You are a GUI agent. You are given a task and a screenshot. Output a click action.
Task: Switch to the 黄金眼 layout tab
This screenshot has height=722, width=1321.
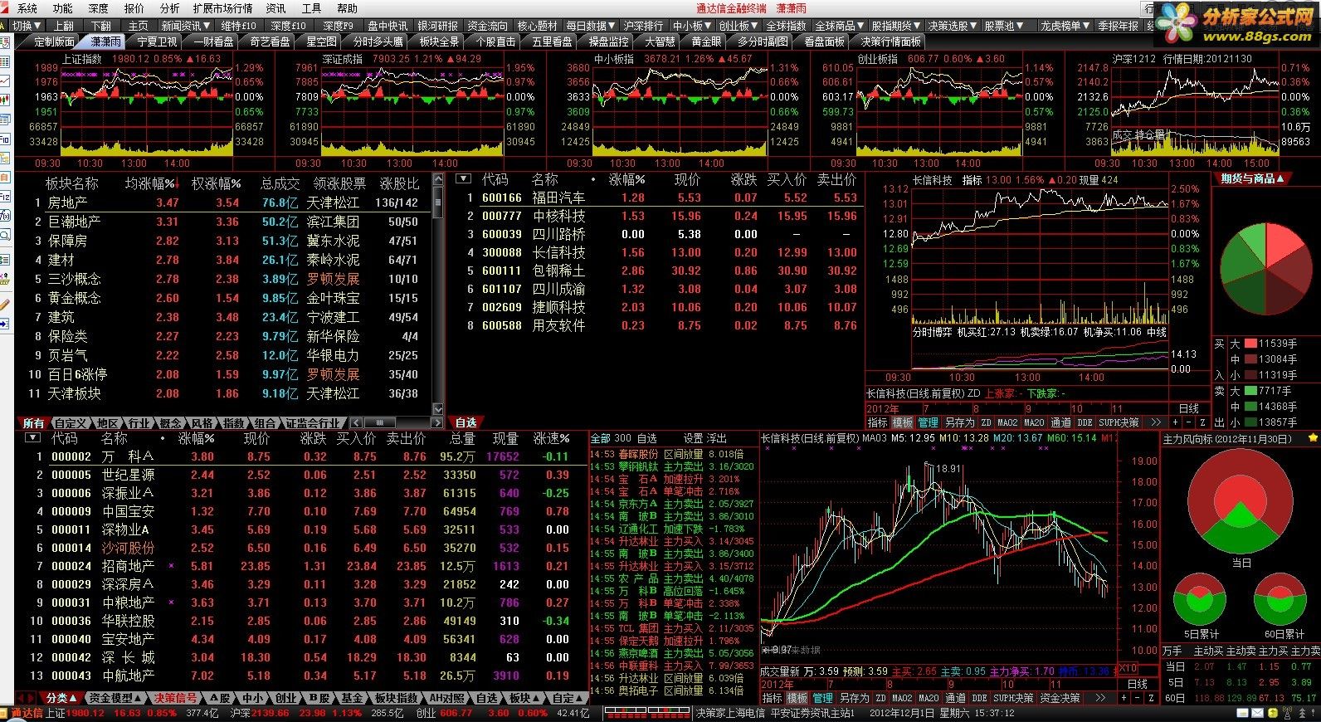point(706,41)
